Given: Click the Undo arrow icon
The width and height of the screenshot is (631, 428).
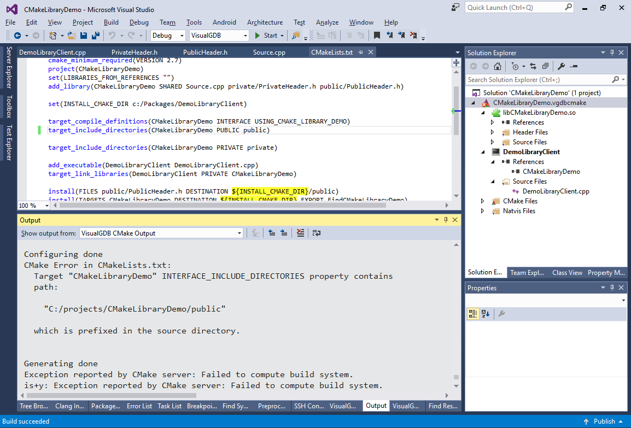Looking at the screenshot, I should (x=112, y=36).
